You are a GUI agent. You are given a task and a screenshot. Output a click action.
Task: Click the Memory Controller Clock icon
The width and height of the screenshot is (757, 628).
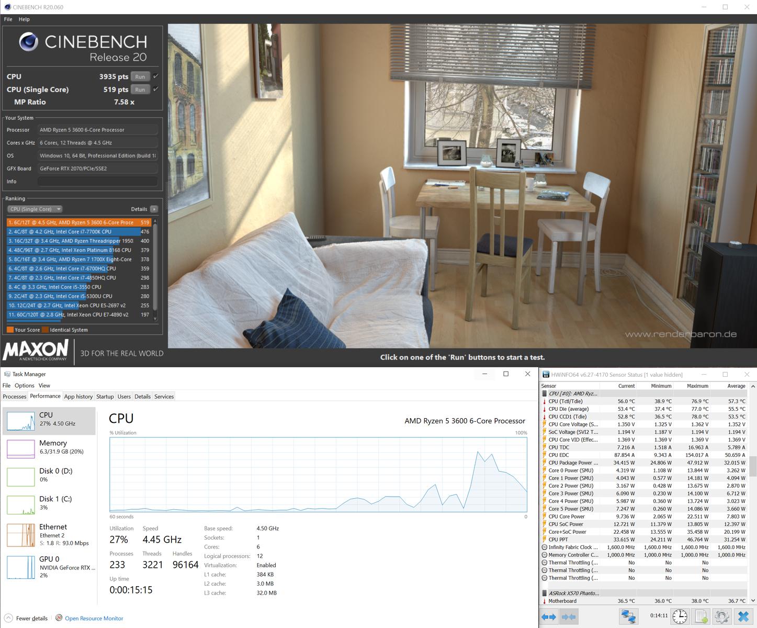click(x=544, y=555)
